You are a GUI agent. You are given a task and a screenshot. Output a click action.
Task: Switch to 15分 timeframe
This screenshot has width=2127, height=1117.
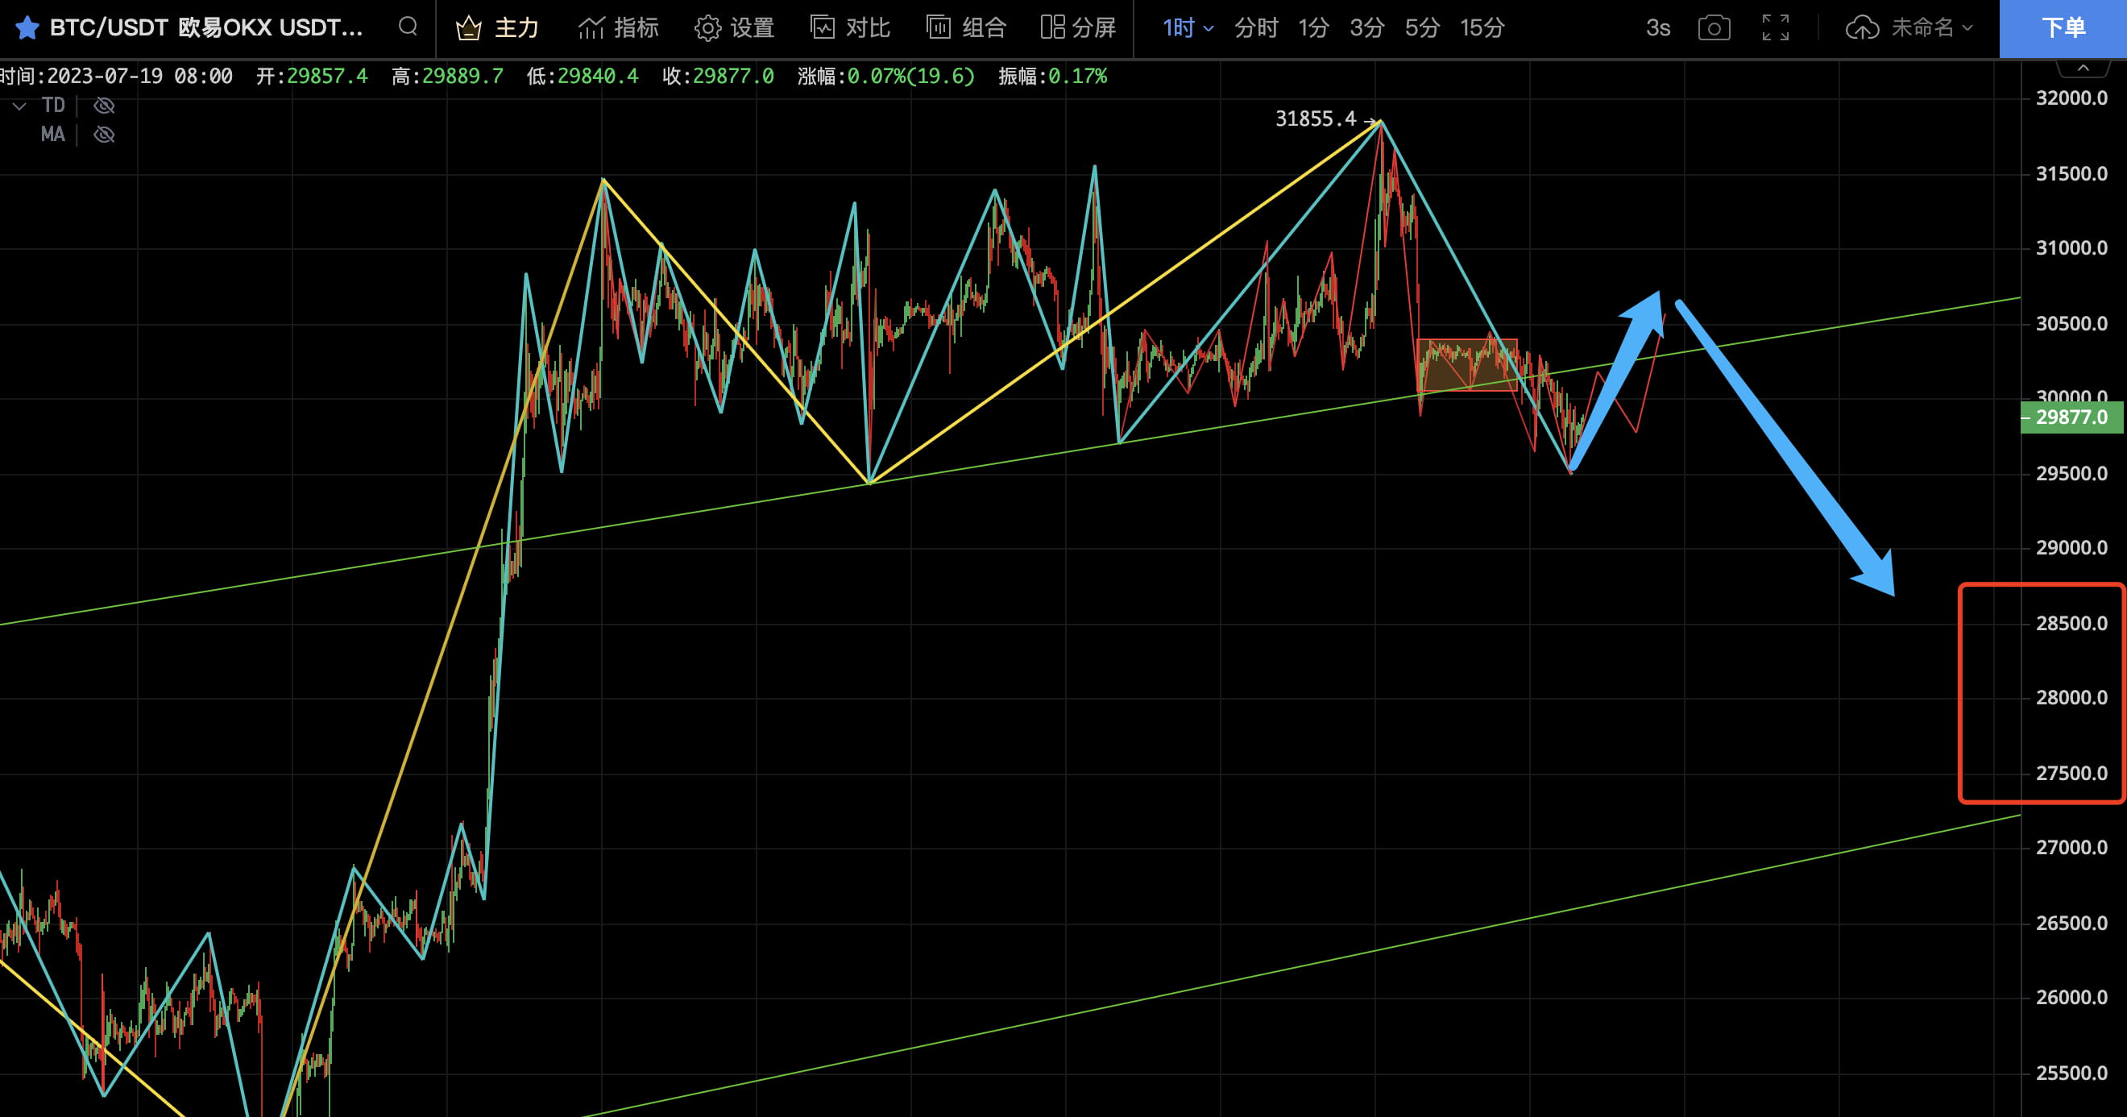[1482, 28]
